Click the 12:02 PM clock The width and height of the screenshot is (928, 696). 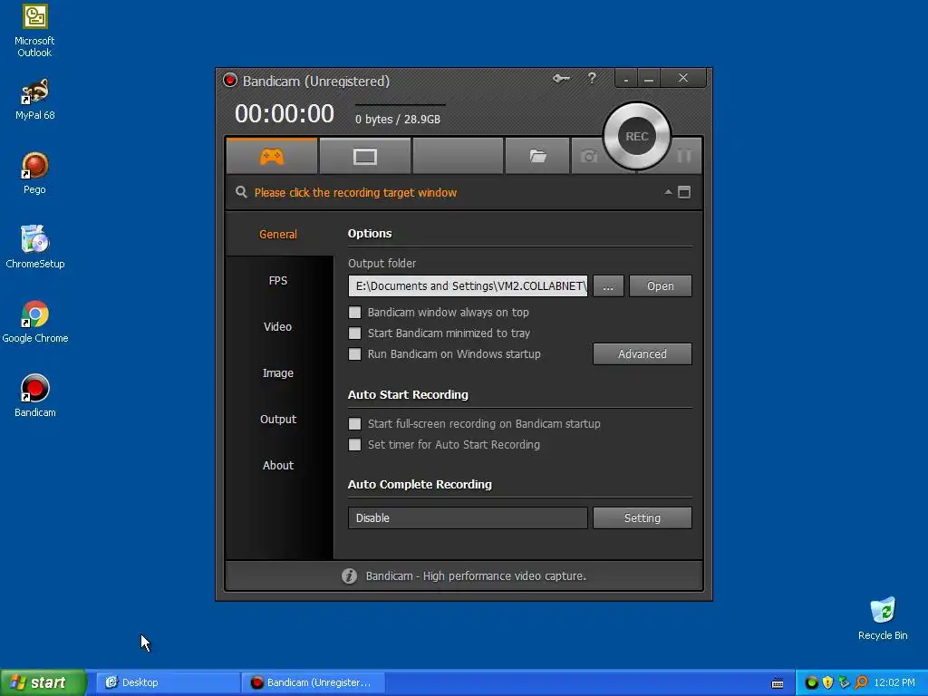click(894, 682)
